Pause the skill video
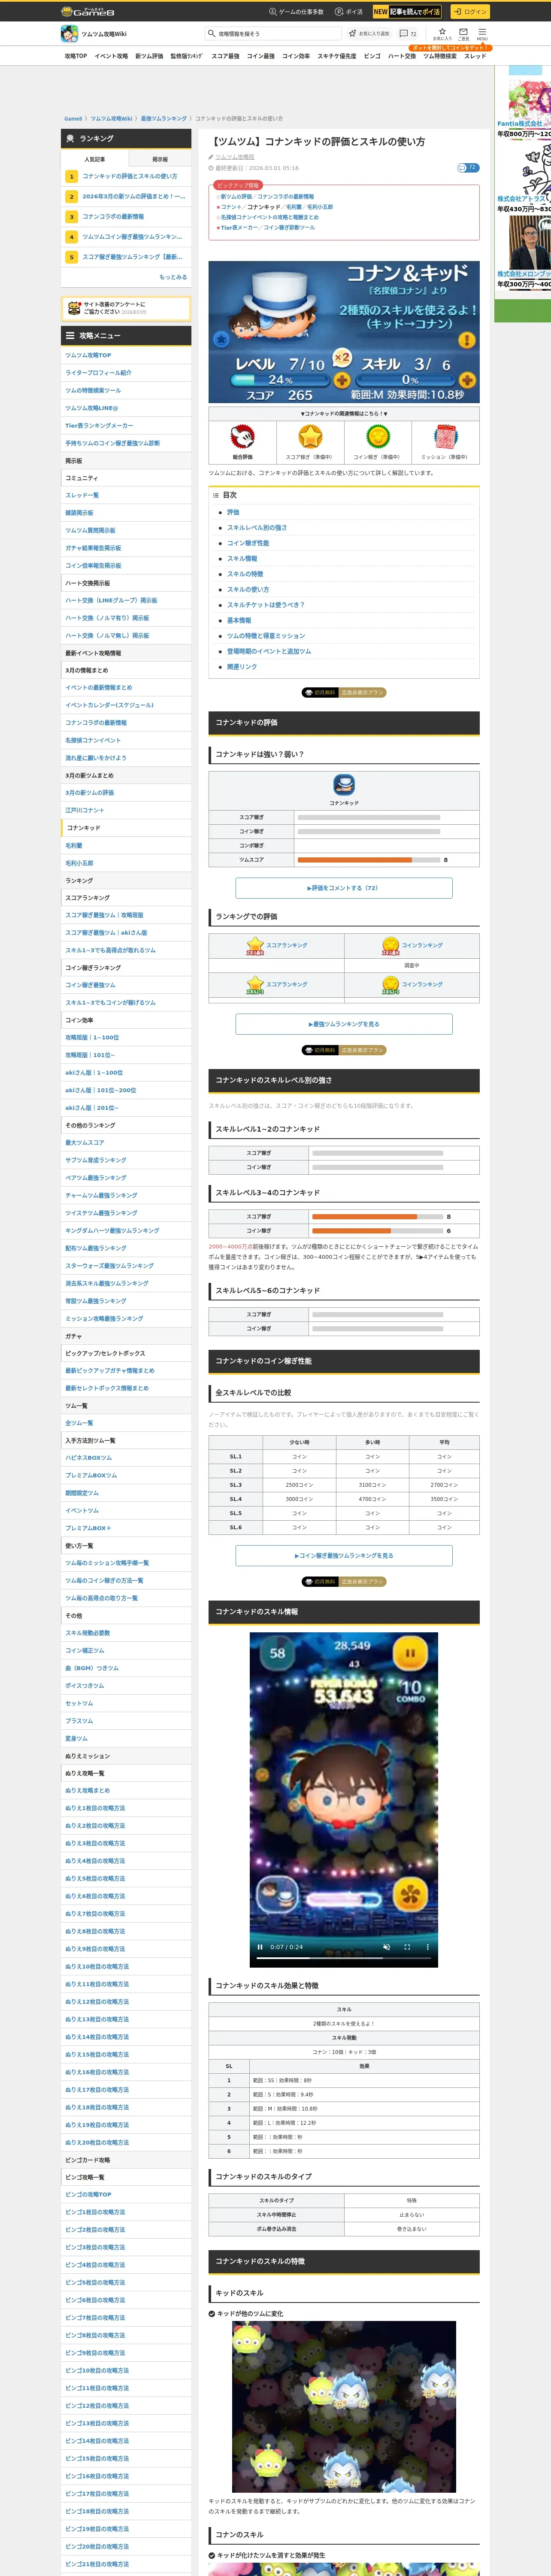 click(260, 1947)
